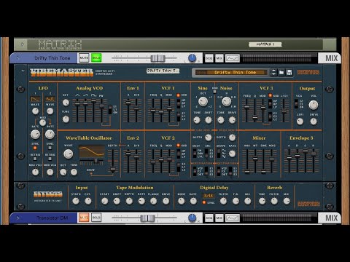Screen dimensions: 350x262
Task: Collapse the Matrix pattern sequencer device
Action: (23, 44)
